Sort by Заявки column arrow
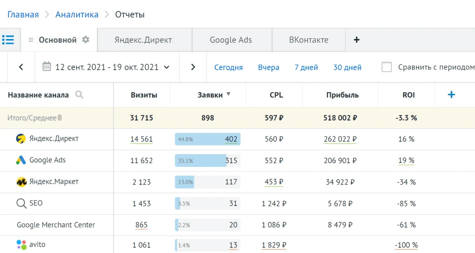This screenshot has height=253, width=475. 228,94
